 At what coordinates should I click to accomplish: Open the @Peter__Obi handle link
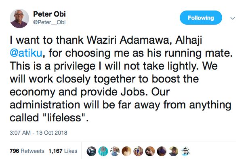pyautogui.click(x=49, y=22)
